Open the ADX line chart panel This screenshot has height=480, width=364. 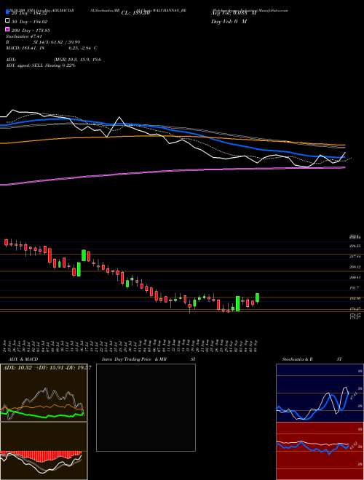[44, 393]
